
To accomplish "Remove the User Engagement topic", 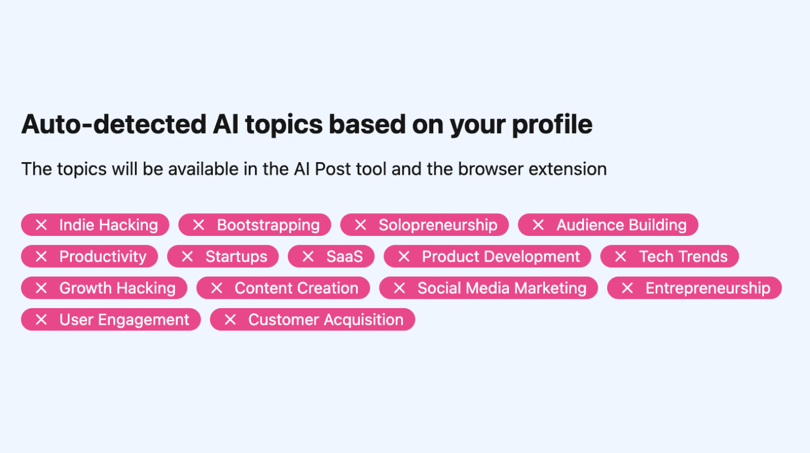I will pos(41,320).
